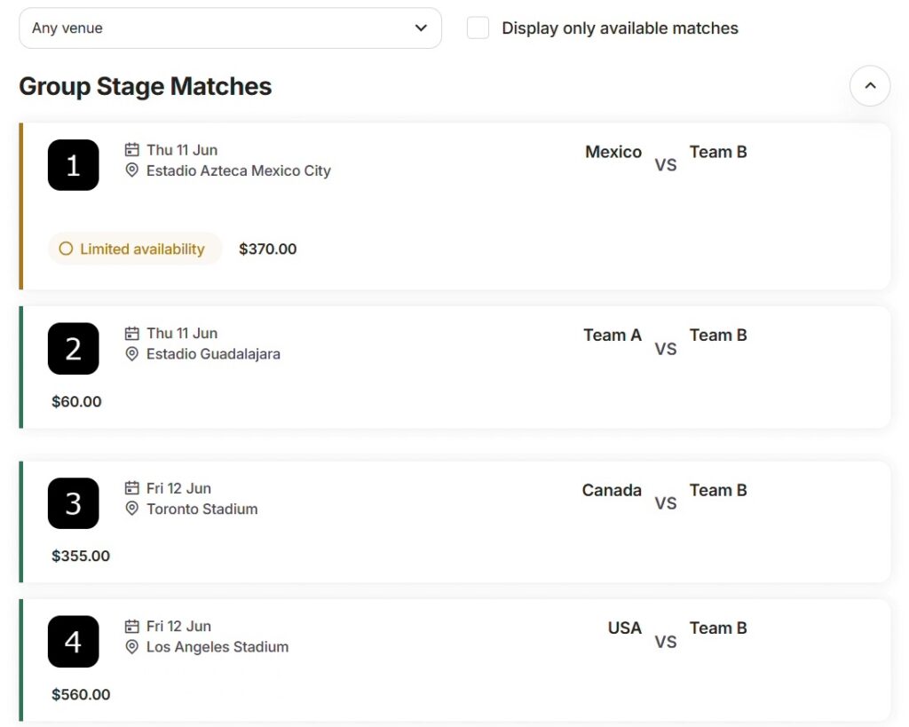Click the Group Stage Matches heading
Screen dimensions: 909x727
[x=146, y=86]
